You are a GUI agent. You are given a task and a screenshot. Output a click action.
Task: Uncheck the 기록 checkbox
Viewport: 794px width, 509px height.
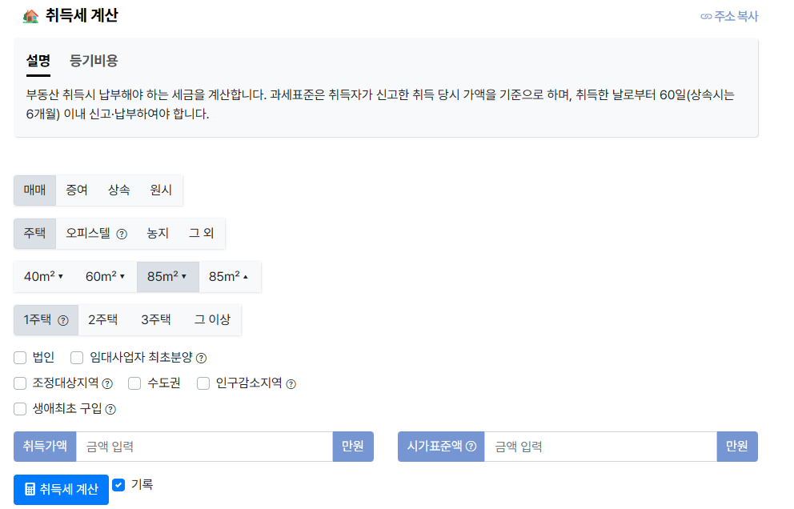pos(118,484)
